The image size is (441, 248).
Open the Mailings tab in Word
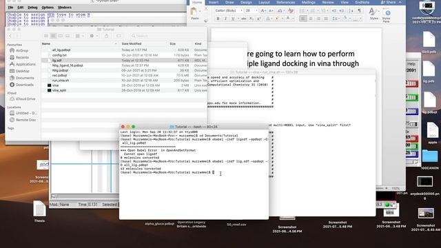(308, 2)
